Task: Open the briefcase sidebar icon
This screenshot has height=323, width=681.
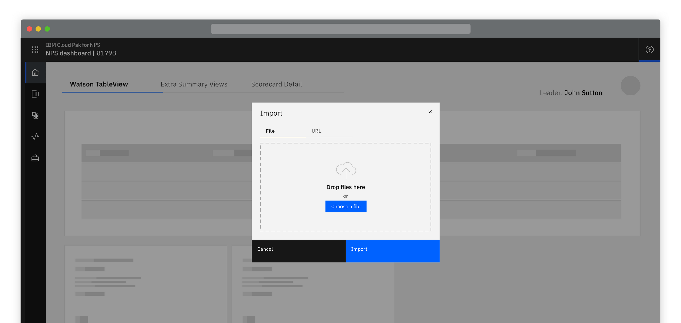Action: 35,158
